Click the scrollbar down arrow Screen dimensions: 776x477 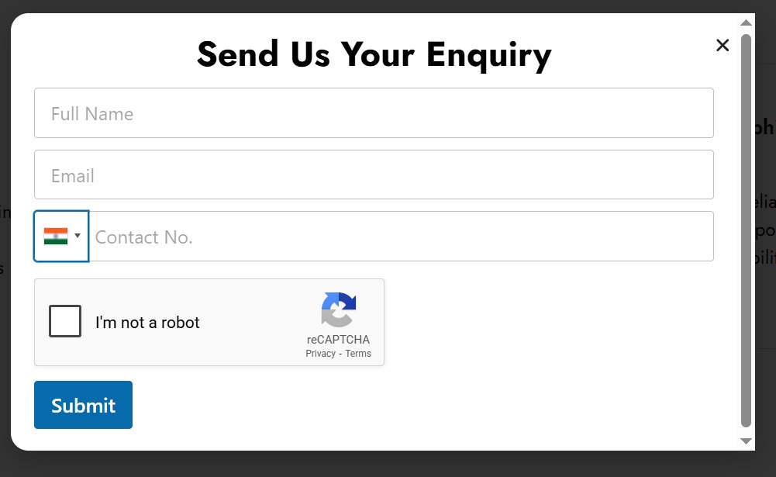pos(747,441)
